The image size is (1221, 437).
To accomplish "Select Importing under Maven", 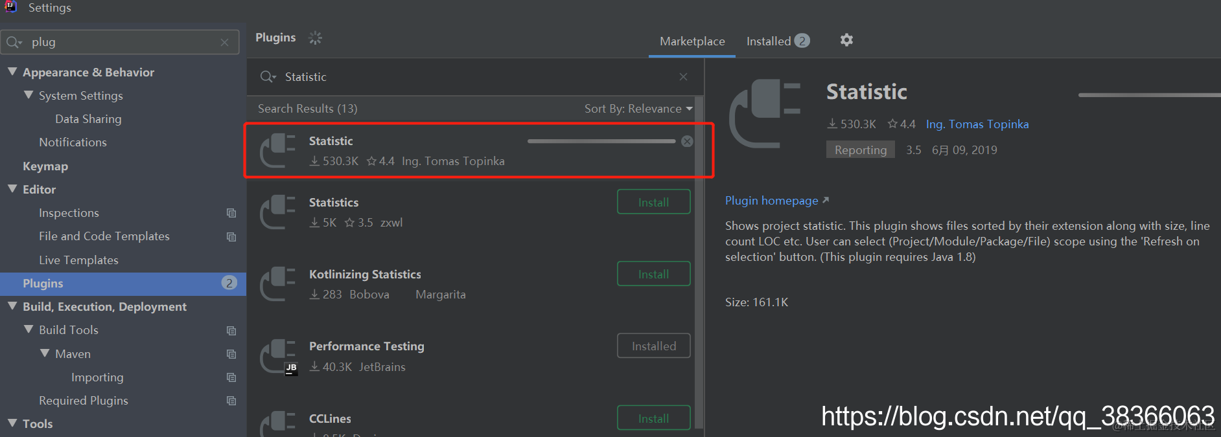I will coord(97,377).
